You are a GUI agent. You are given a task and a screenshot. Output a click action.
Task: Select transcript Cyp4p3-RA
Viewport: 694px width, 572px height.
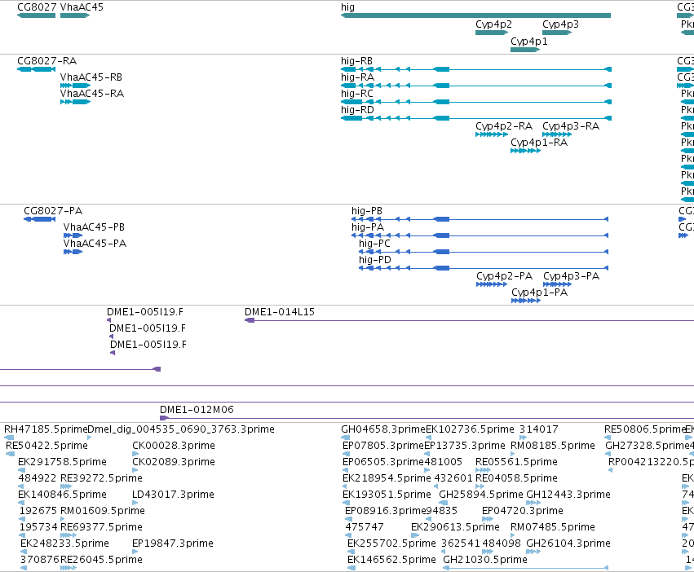557,134
